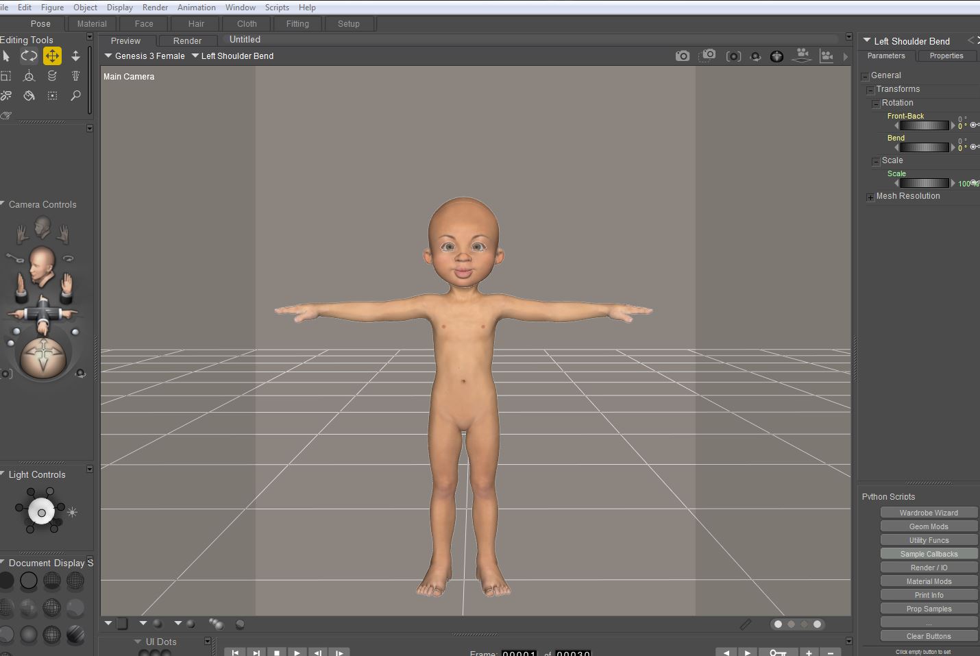980x656 pixels.
Task: Click the sun Create Light icon
Action: [x=73, y=512]
